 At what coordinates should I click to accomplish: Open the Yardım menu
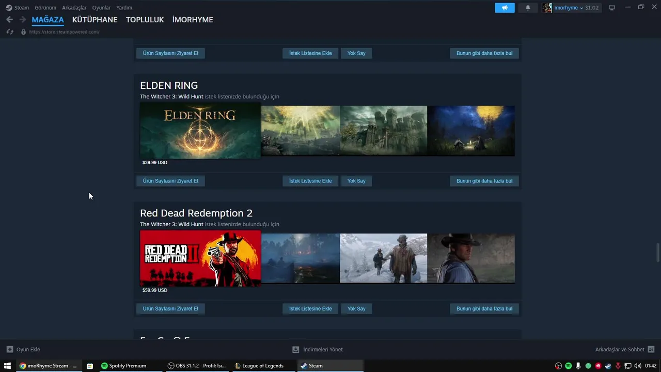click(124, 8)
